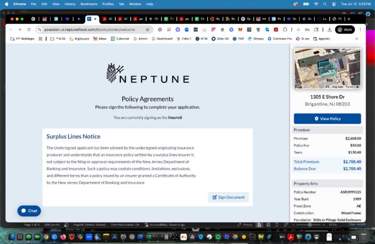375x244 pixels.
Task: Open the View menu
Action: click(x=56, y=4)
